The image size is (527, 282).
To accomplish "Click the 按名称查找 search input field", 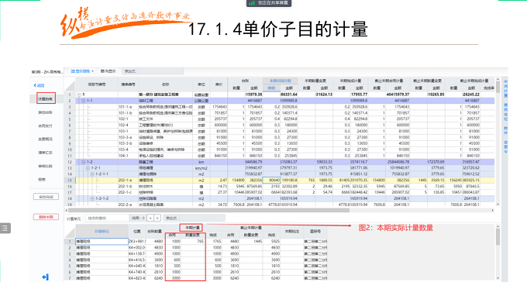I will [108, 218].
